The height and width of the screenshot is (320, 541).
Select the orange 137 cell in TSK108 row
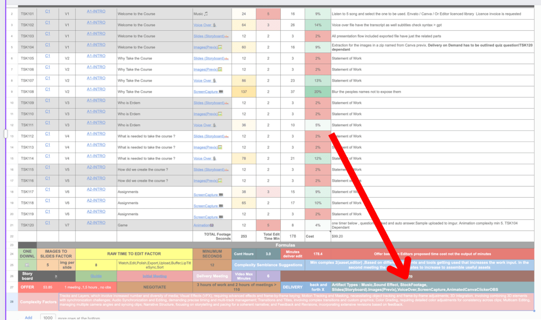tap(244, 92)
